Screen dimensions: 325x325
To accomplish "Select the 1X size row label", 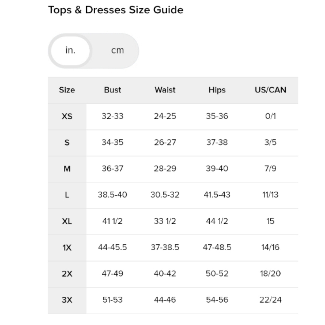I will tap(67, 247).
